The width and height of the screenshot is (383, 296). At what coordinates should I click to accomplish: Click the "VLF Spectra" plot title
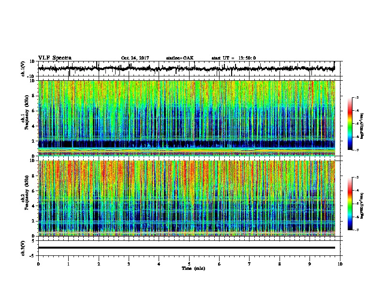point(55,58)
